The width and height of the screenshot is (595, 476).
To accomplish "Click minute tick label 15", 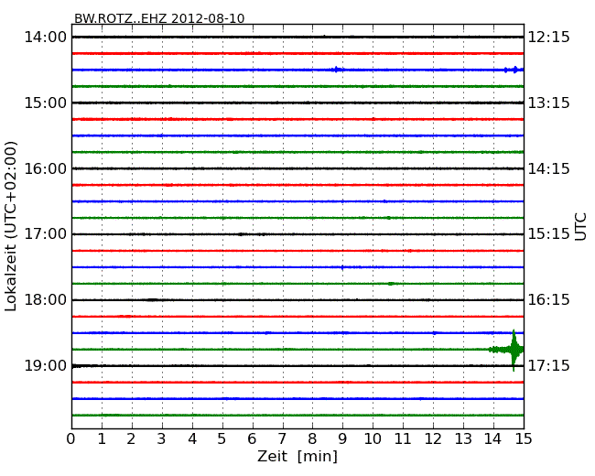I will click(x=524, y=439).
